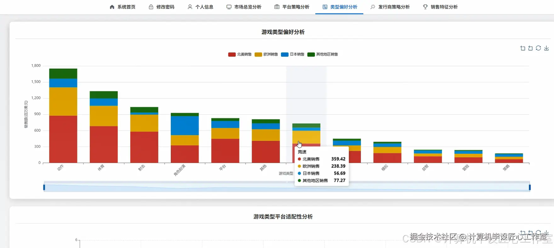Click the restore (refresh) icon above the chart
Image resolution: width=554 pixels, height=248 pixels.
[x=538, y=48]
